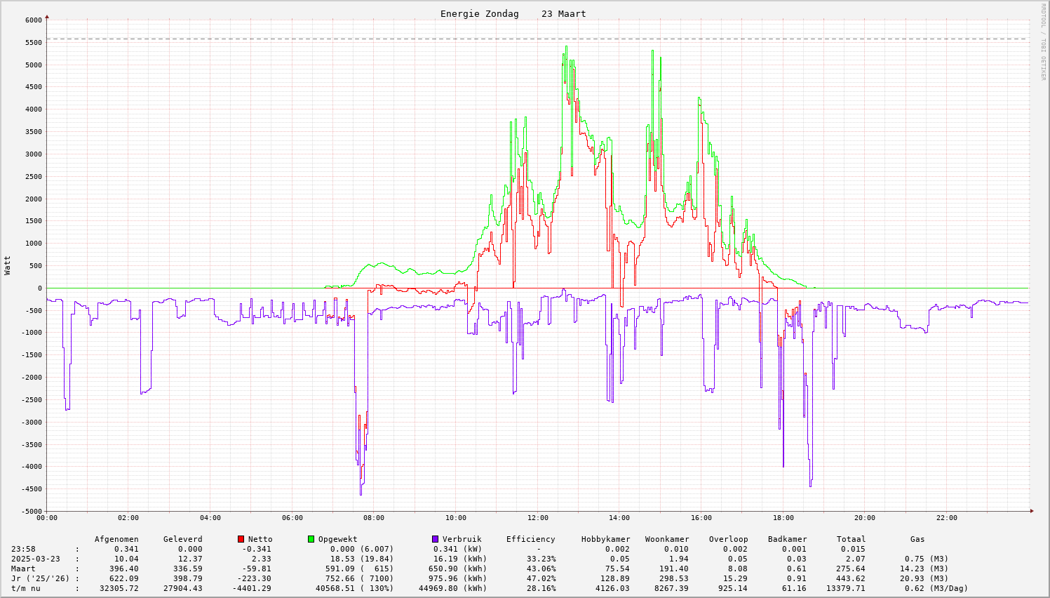The image size is (1050, 598).
Task: Click the -5000 label on vertical axis
Action: tap(31, 512)
